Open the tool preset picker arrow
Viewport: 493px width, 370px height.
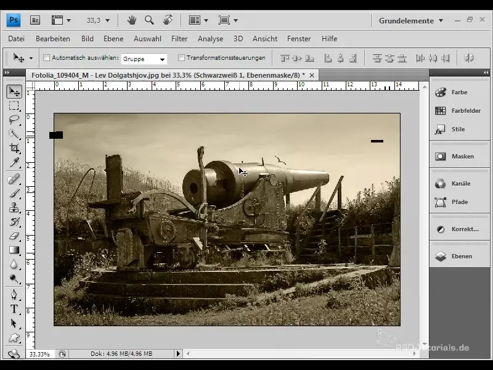[x=31, y=58]
